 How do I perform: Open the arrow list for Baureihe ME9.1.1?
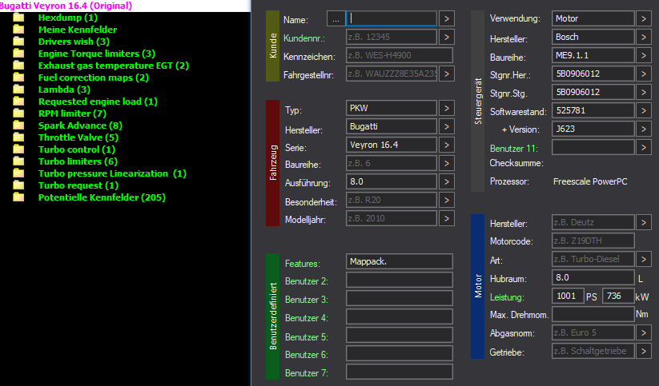[644, 55]
